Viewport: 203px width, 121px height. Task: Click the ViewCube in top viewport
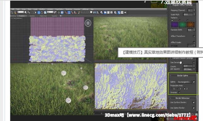88,23
